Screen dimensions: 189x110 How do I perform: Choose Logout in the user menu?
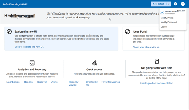[164, 27]
